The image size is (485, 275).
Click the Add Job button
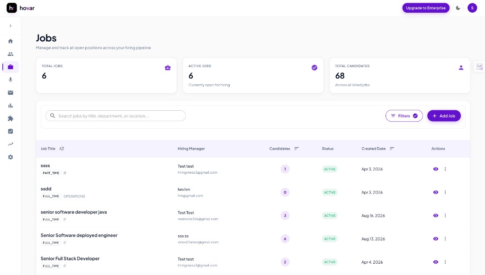(x=444, y=116)
